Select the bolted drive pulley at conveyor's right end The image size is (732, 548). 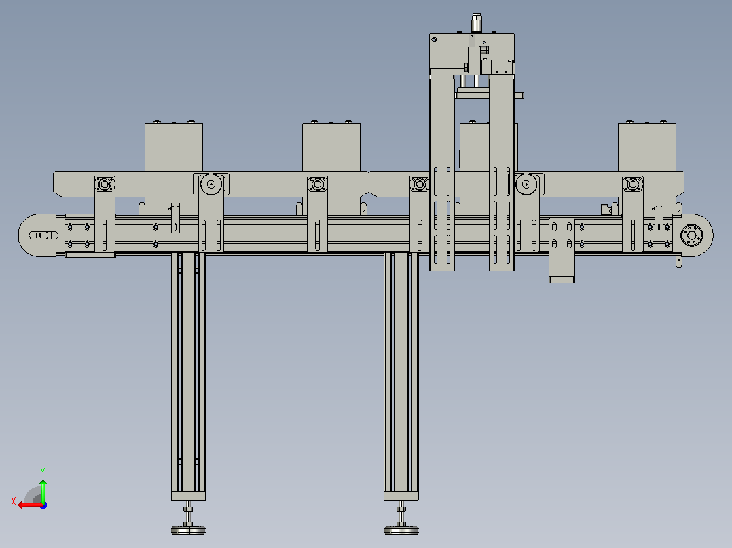tap(692, 235)
